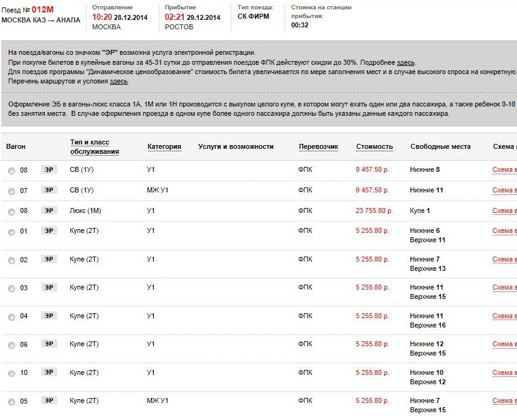Click the 'Стоимость' column header
The height and width of the screenshot is (416, 517).
pyautogui.click(x=374, y=147)
